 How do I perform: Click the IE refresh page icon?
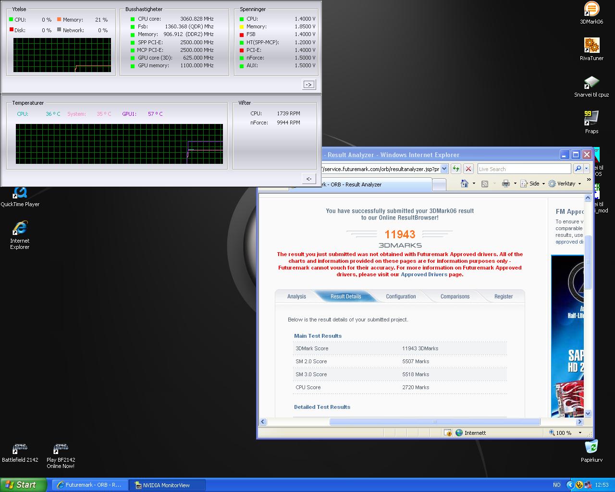(x=456, y=169)
